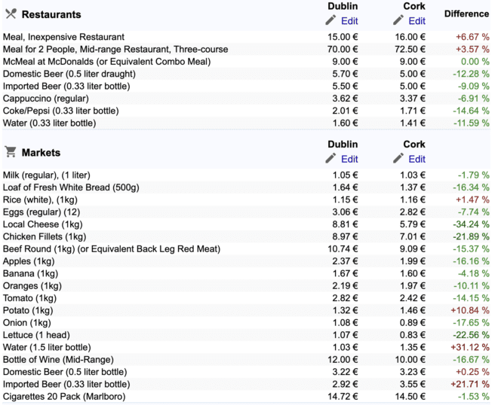Image resolution: width=498 pixels, height=405 pixels.
Task: Open Edit link for Dublin restaurant prices
Action: (349, 21)
